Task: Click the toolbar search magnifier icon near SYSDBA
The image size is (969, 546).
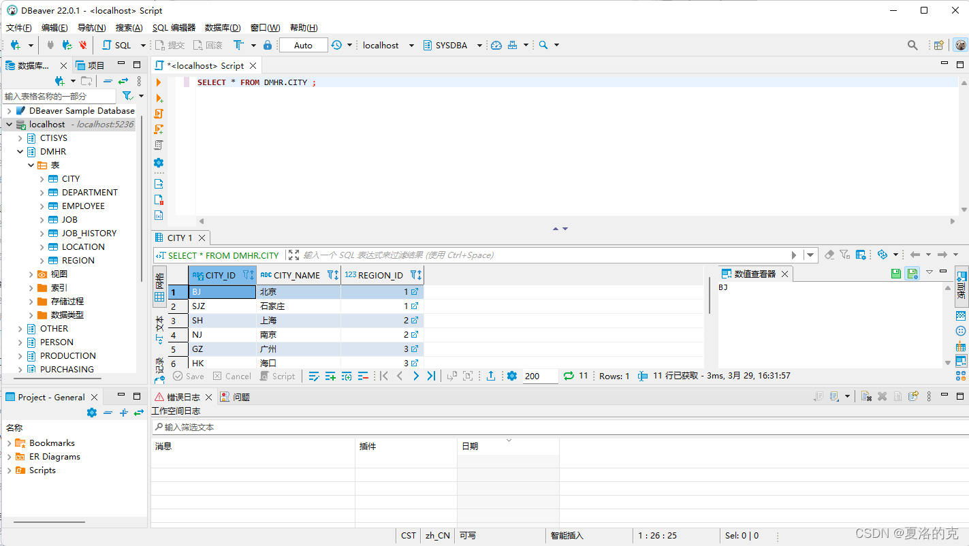Action: (543, 45)
